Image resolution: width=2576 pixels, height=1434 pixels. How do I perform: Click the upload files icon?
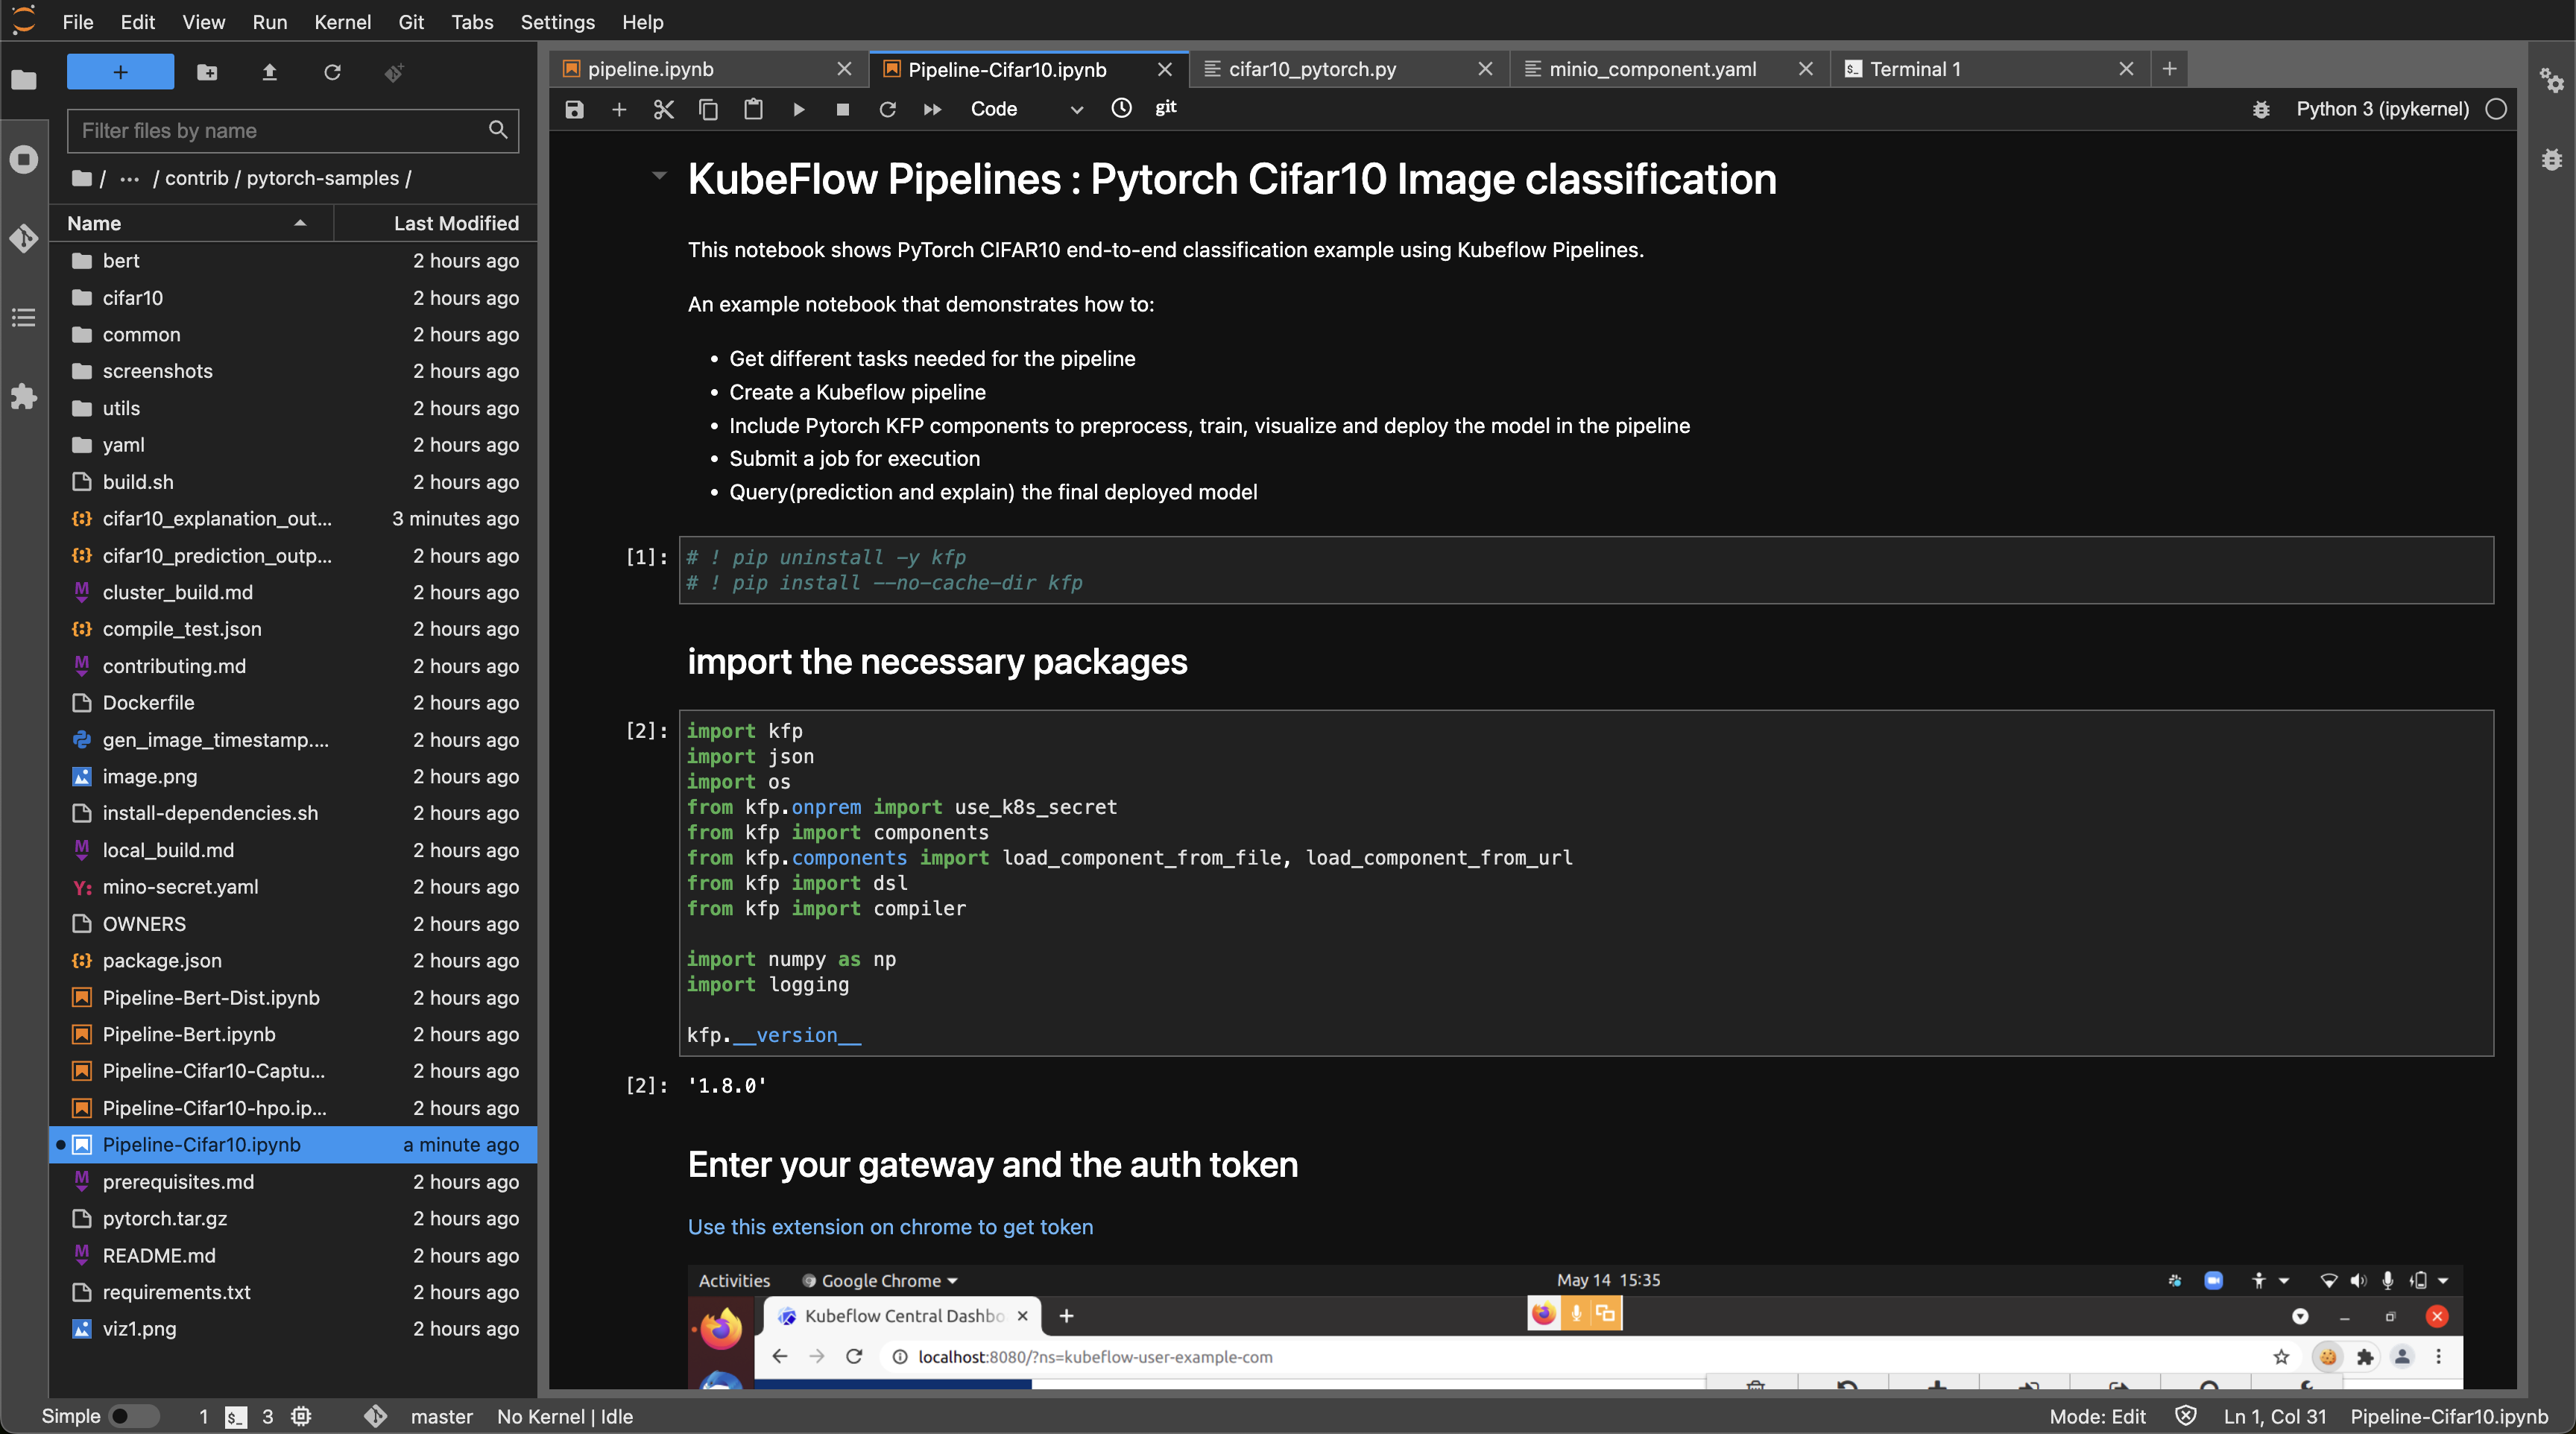point(269,72)
